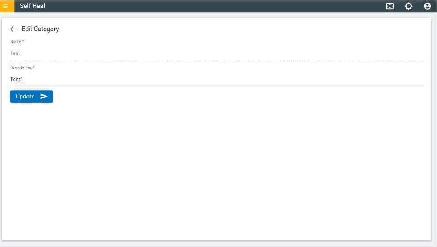
Task: Open the user account profile icon
Action: [x=427, y=6]
